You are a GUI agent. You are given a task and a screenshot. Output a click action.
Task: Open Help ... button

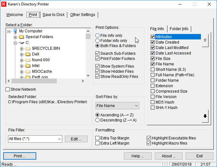(138, 156)
